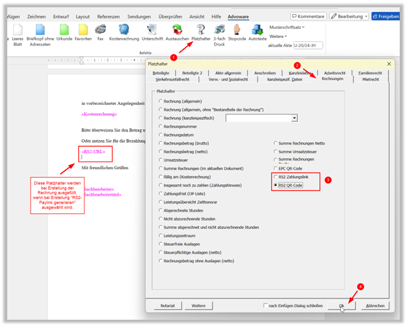Select the RS2 QR-Code radio button
Viewport: 407px width, 327px height.
point(276,185)
